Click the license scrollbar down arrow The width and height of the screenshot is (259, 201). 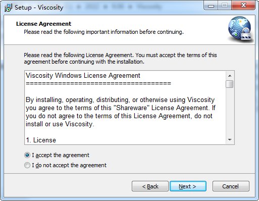click(230, 140)
